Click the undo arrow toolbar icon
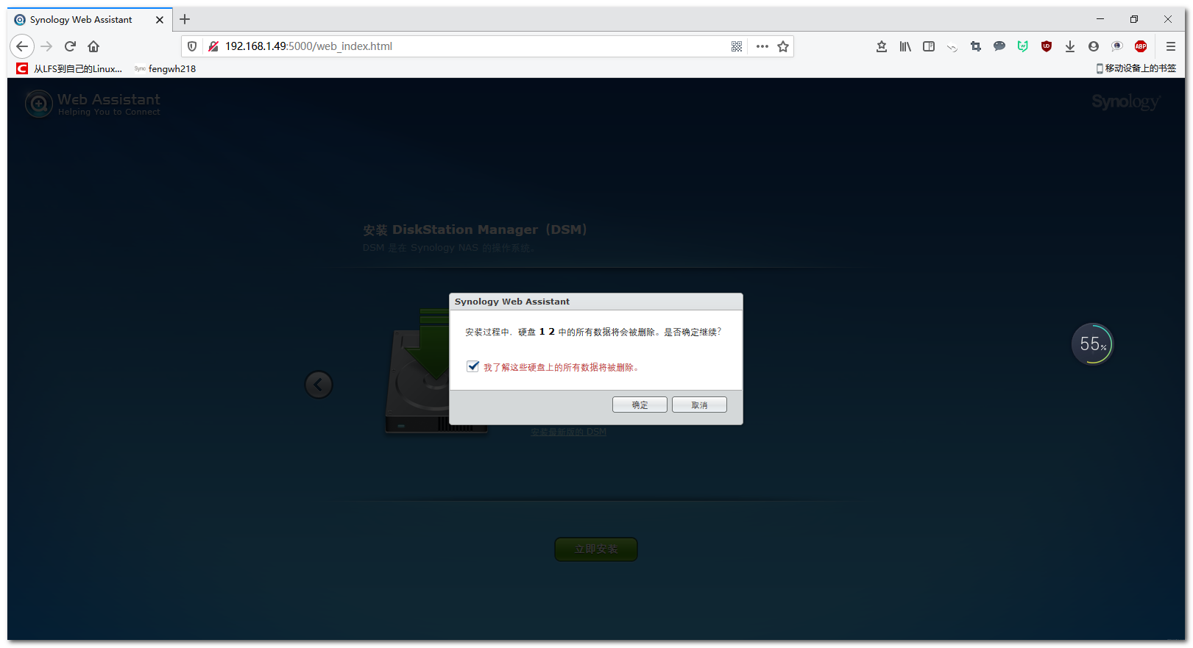Image resolution: width=1193 pixels, height=648 pixels. (x=952, y=47)
